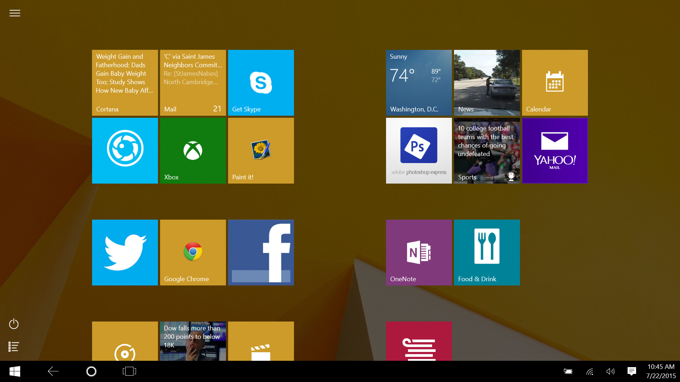The image size is (680, 382).
Task: Click the Windows Start button
Action: pos(15,371)
